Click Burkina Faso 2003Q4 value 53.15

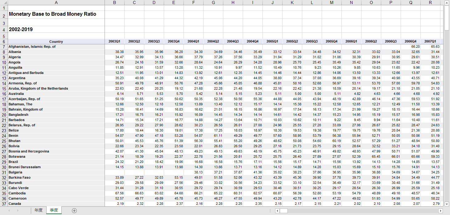click(174, 177)
